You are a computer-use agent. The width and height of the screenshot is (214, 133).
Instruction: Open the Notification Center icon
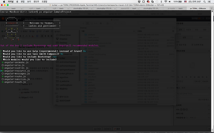tap(209, 2)
